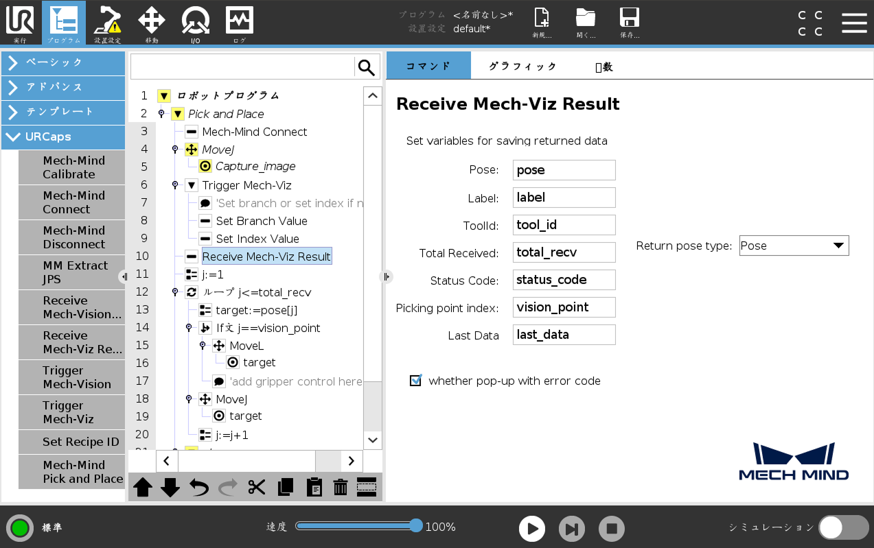Screen dimensions: 874x548
Task: Open the Program tab icon
Action: tap(64, 23)
